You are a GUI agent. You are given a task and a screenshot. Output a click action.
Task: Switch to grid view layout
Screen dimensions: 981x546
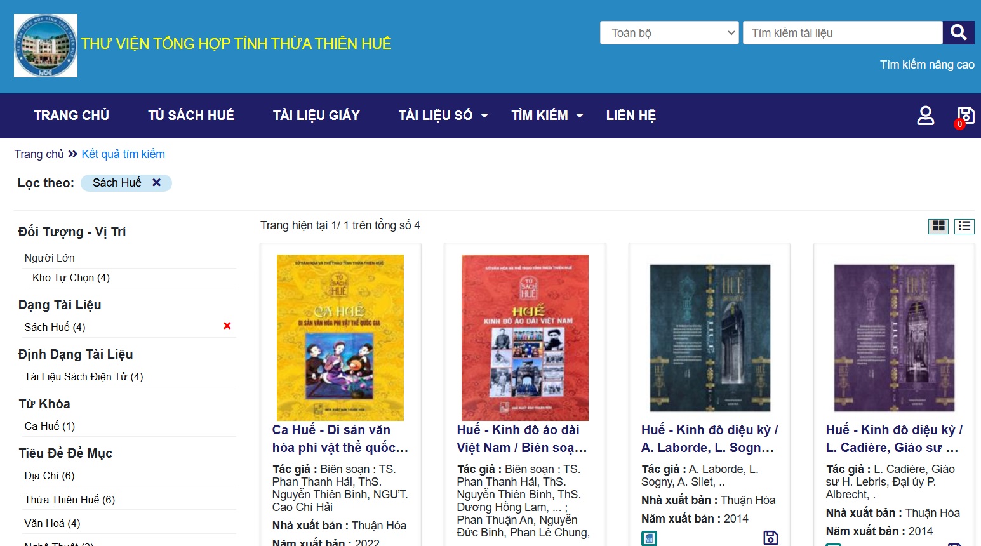pos(938,226)
